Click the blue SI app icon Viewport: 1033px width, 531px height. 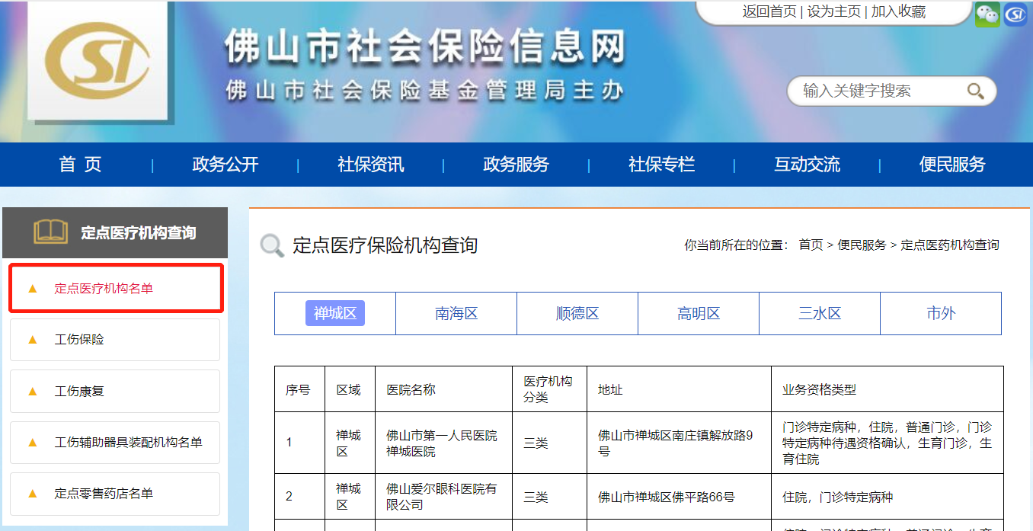point(1015,14)
